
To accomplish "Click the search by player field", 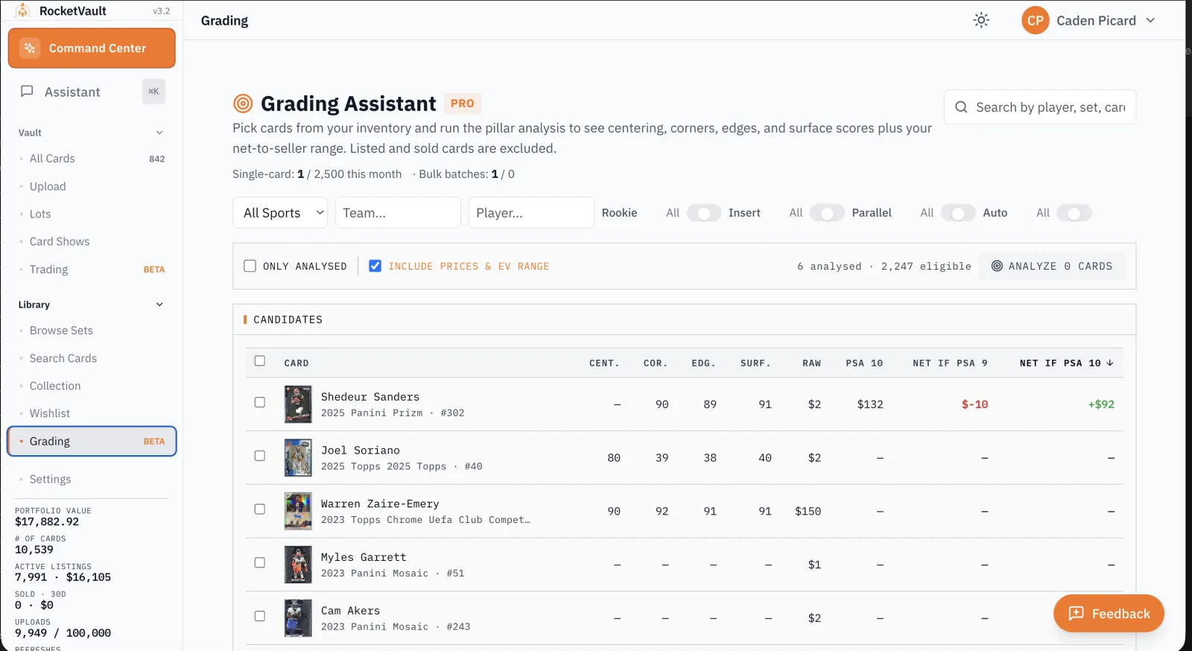I will tap(1040, 107).
